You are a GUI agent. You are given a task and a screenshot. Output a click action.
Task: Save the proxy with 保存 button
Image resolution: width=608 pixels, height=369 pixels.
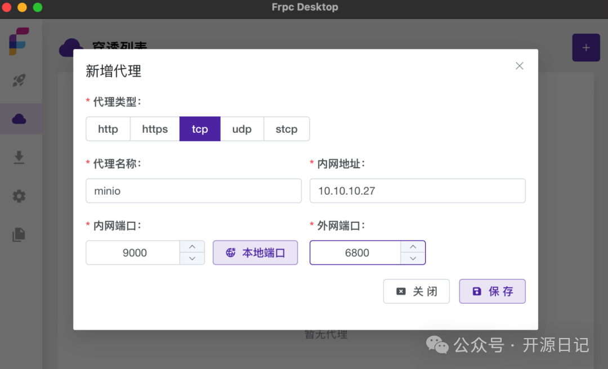[x=492, y=291]
